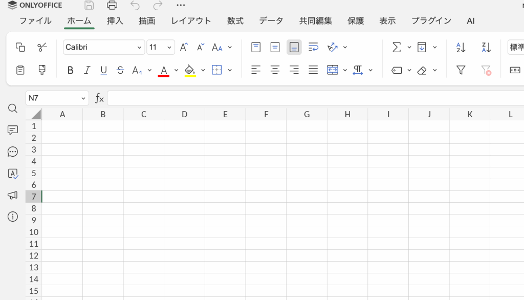Open the Search panel from the left sidebar

coord(13,109)
